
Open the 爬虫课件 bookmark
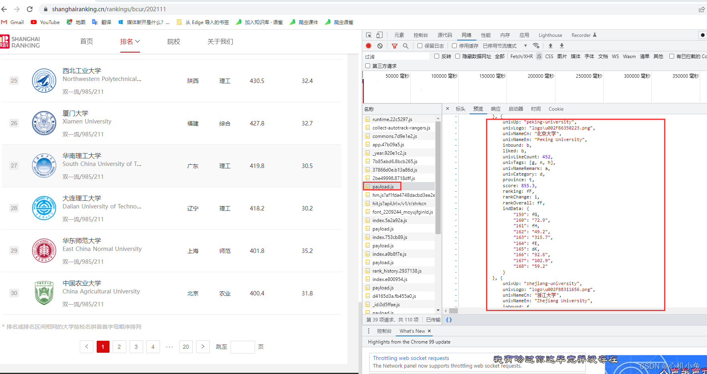[304, 22]
